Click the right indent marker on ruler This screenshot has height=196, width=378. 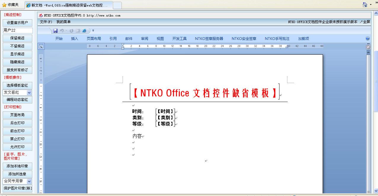[287, 47]
